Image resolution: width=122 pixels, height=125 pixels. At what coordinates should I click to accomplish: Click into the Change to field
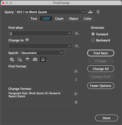[x=38, y=46]
